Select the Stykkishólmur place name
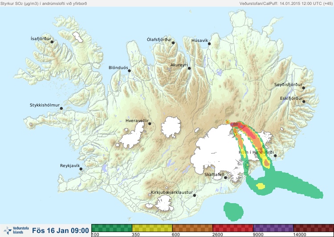 pos(45,105)
